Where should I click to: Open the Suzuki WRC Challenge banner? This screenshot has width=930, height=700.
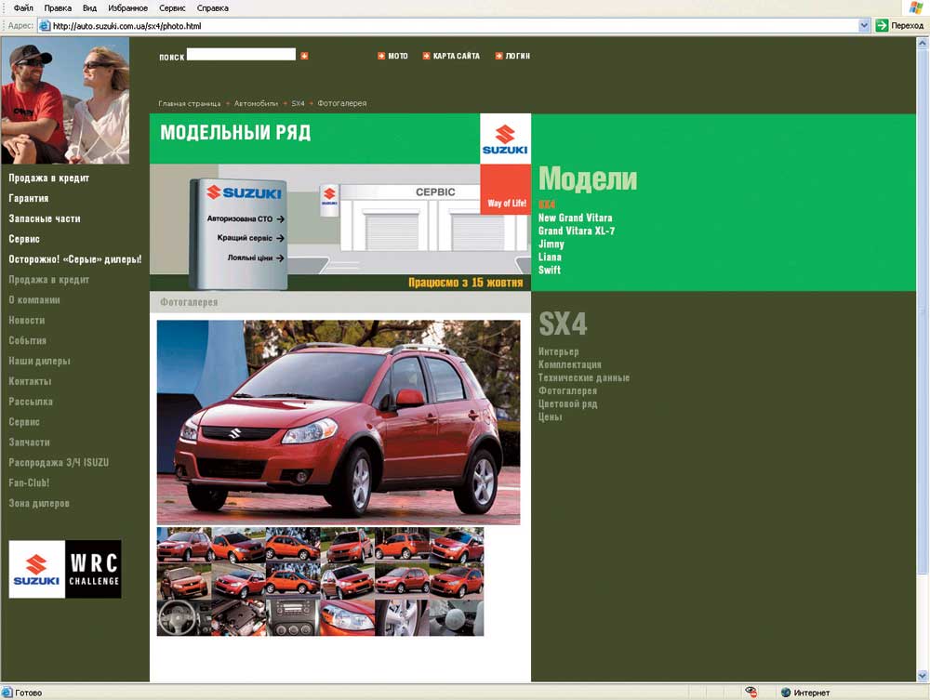point(65,569)
